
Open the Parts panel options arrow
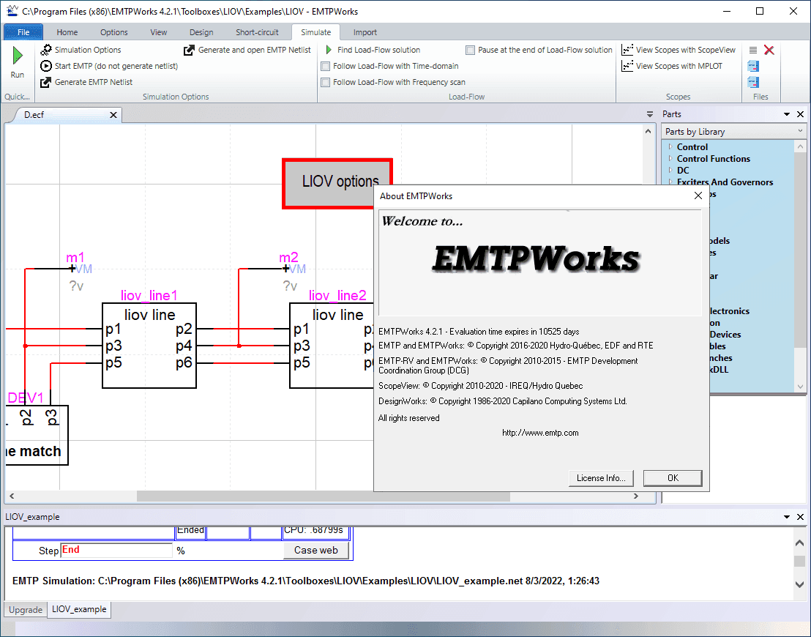(787, 114)
